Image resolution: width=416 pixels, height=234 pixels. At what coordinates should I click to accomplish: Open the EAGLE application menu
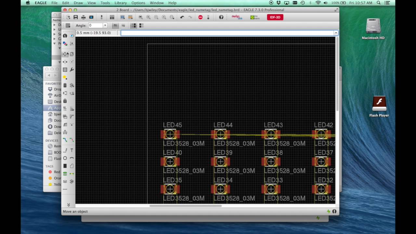(x=41, y=3)
